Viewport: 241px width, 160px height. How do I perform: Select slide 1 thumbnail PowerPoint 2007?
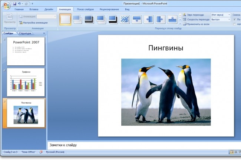(x=26, y=51)
